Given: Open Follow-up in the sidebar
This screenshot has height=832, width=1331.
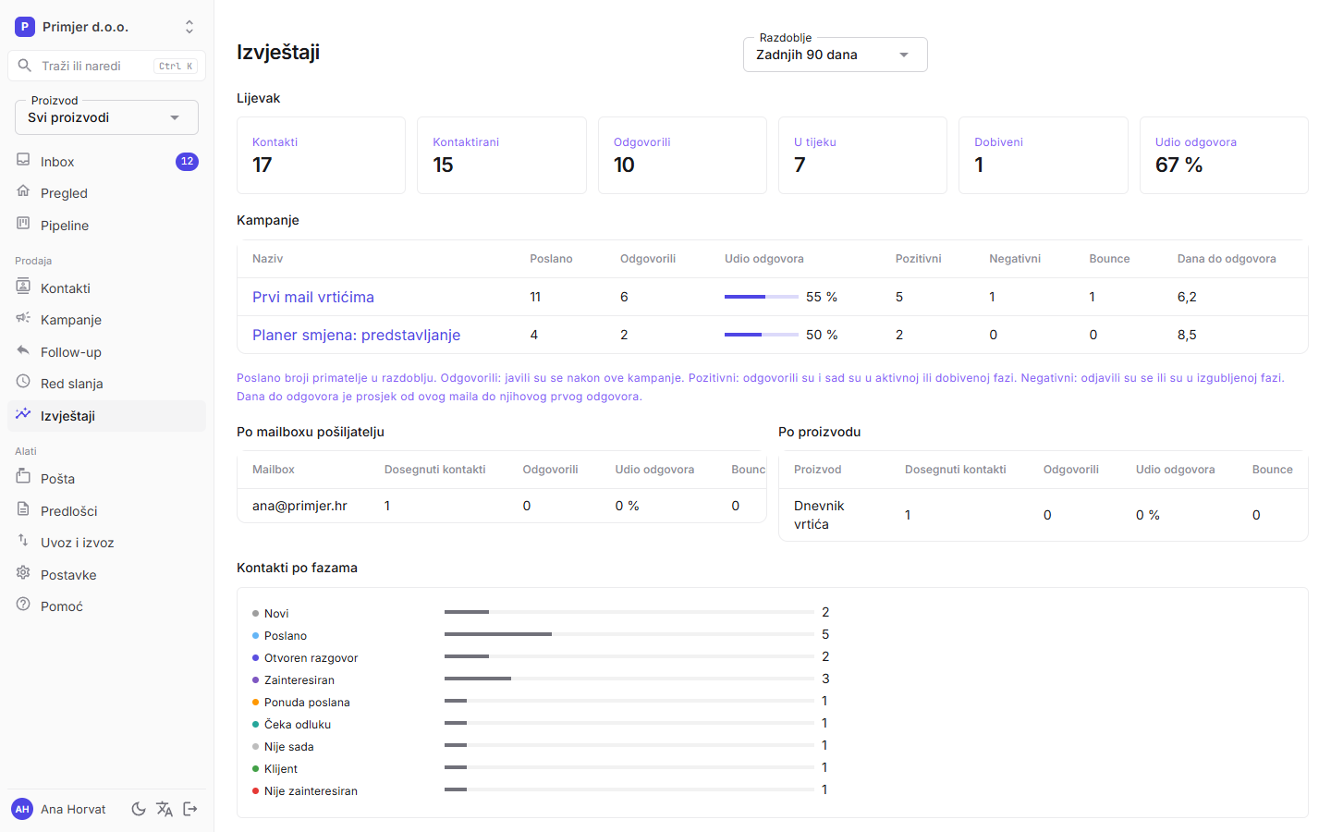Looking at the screenshot, I should [x=106, y=352].
